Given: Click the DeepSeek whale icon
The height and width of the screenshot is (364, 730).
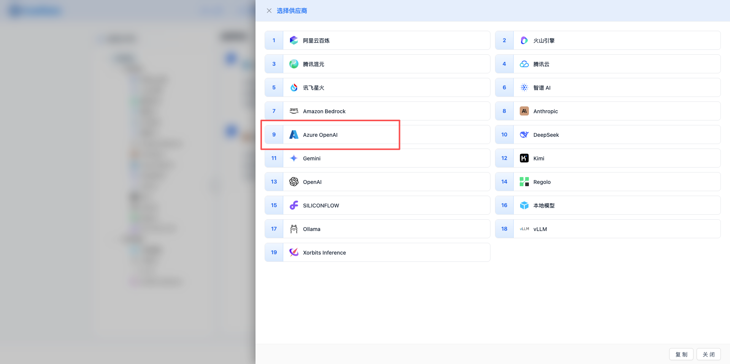Looking at the screenshot, I should (x=524, y=135).
